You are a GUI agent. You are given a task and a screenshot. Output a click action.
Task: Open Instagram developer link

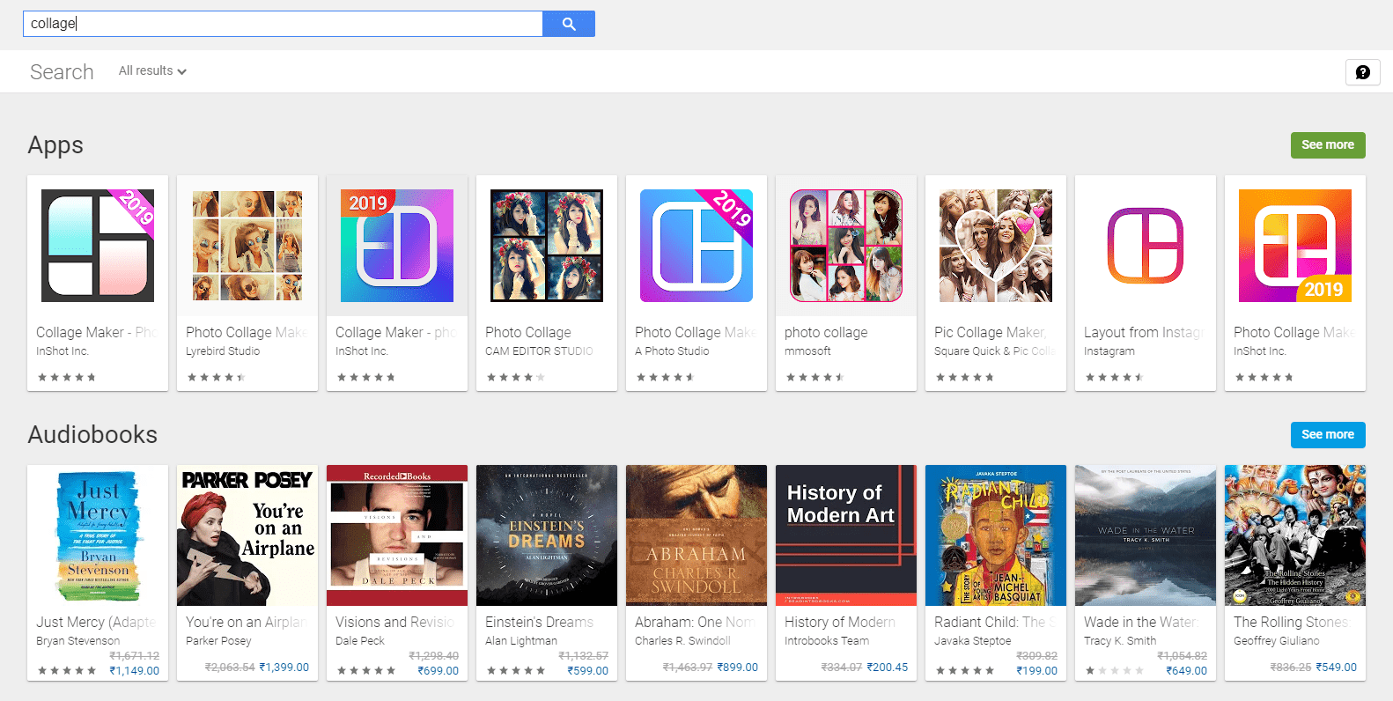1109,351
